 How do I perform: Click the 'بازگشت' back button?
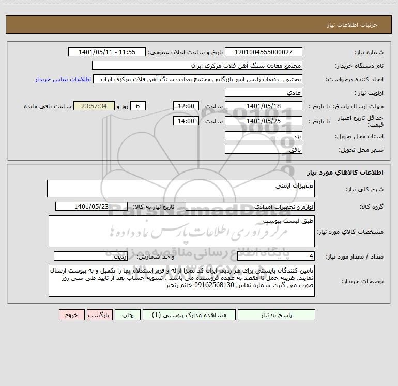[x=99, y=315]
